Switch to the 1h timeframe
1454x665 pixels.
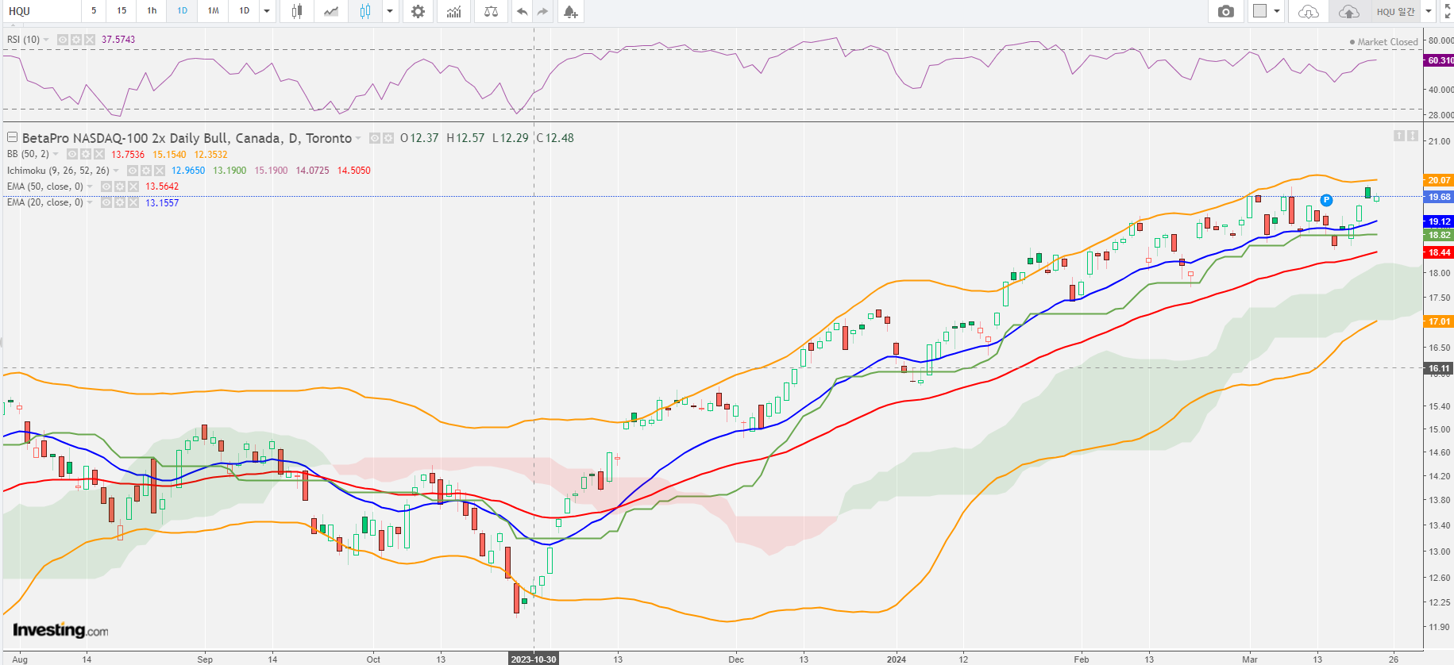(152, 11)
